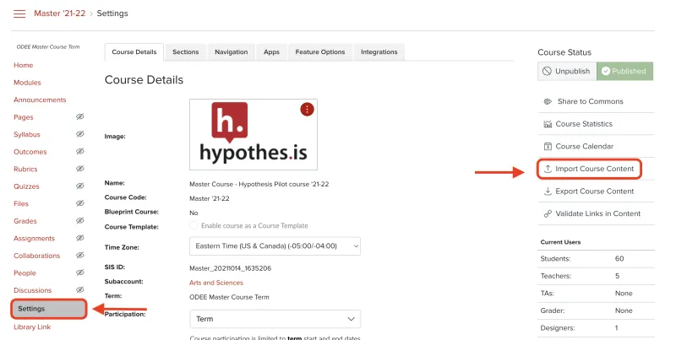The height and width of the screenshot is (340, 676).
Task: Select Settings in course navigation
Action: pyautogui.click(x=49, y=309)
